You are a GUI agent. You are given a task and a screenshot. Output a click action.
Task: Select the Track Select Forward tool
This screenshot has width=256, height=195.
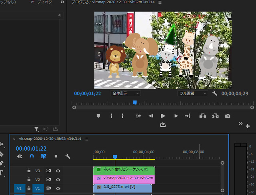click(x=2, y=144)
